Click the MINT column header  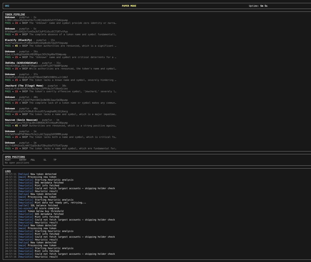tap(8, 160)
